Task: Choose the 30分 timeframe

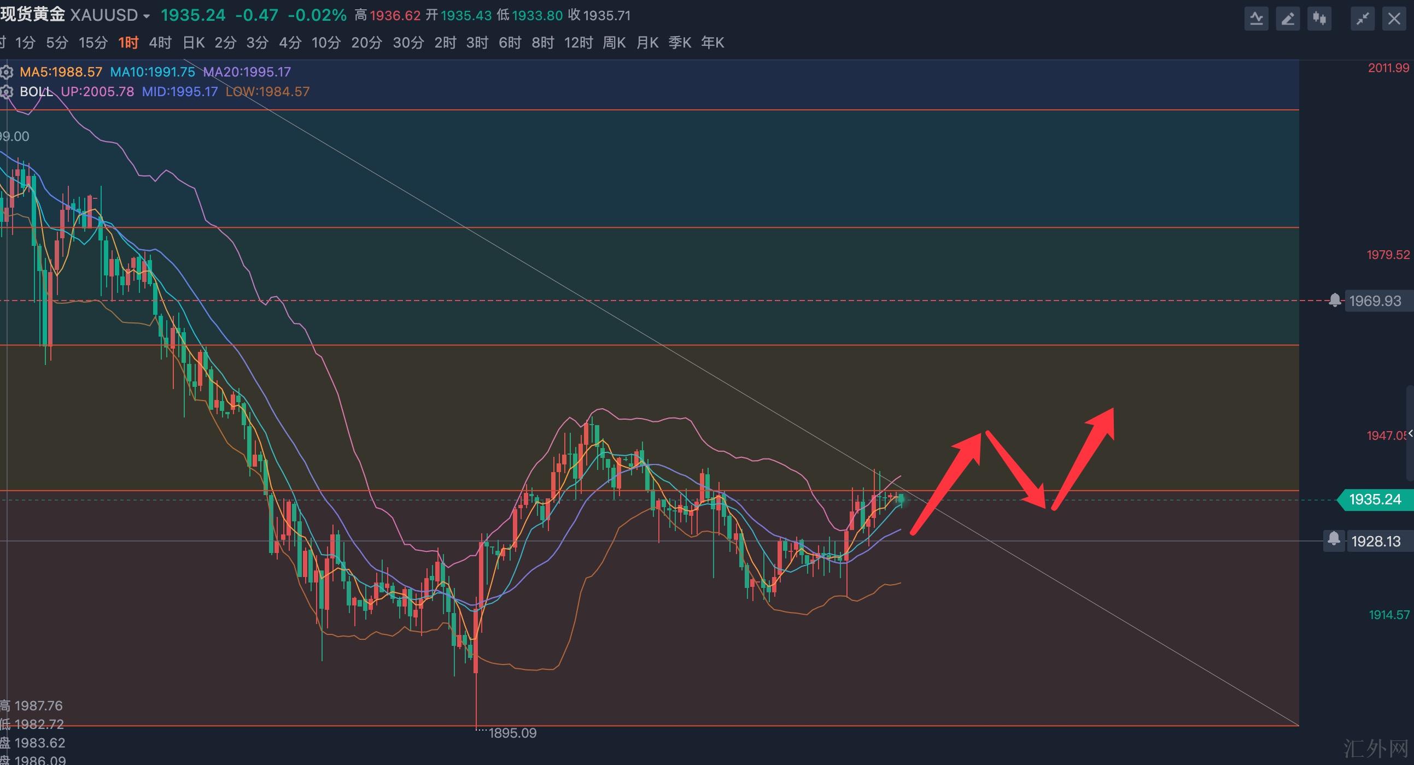Action: tap(408, 43)
